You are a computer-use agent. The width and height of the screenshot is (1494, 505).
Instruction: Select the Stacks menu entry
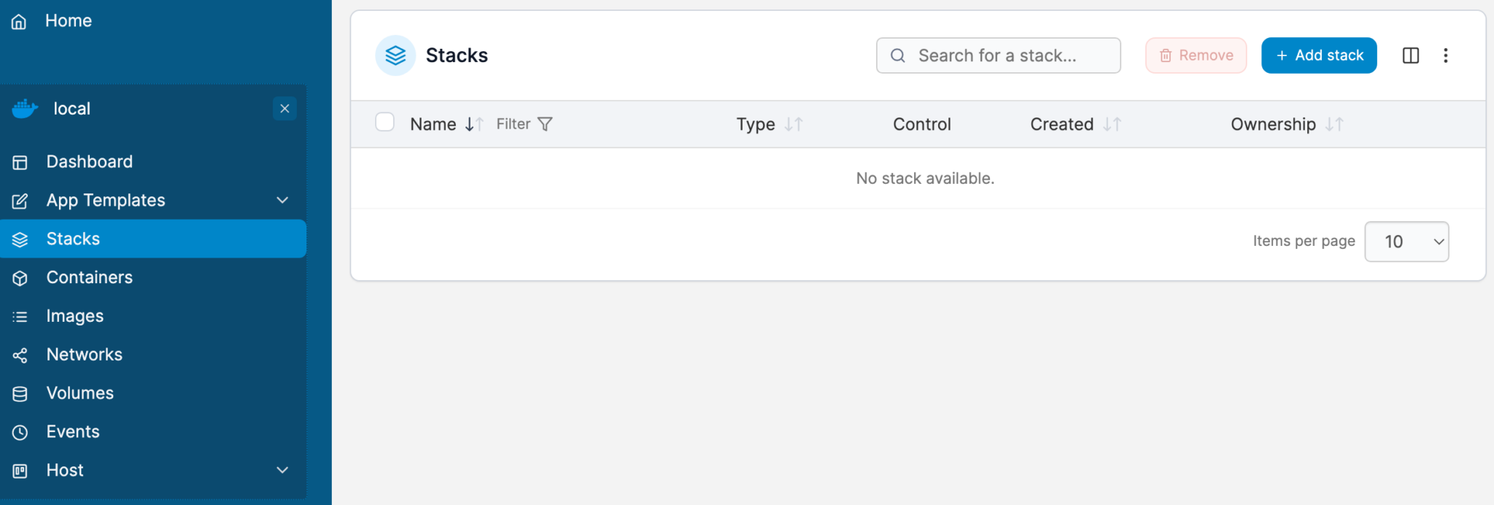pos(73,239)
